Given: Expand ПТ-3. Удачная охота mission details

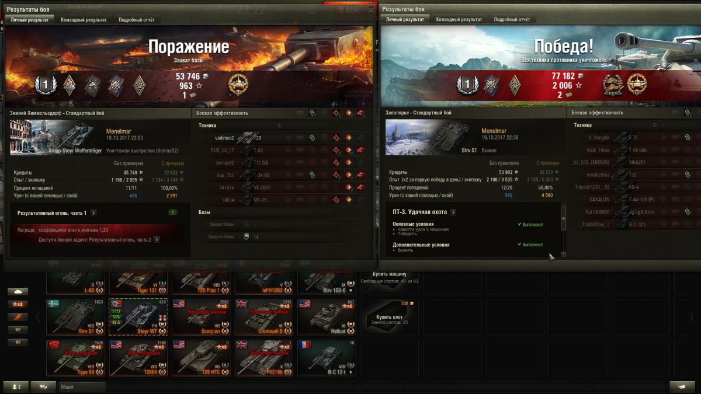Looking at the screenshot, I should tap(453, 212).
